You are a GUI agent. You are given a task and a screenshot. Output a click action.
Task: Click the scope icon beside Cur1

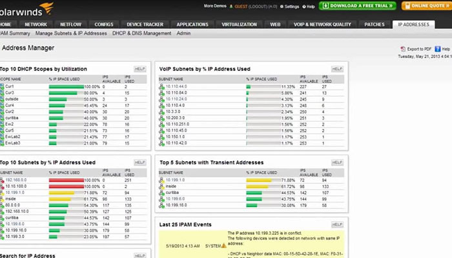(x=2, y=86)
